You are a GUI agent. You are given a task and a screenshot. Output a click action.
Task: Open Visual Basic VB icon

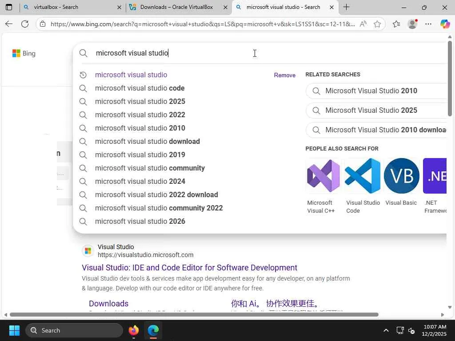coord(402,176)
